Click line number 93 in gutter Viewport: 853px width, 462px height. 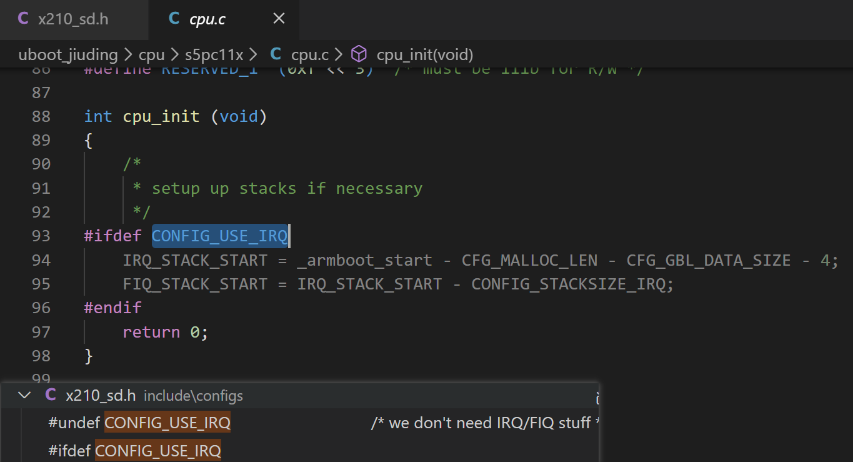(41, 236)
